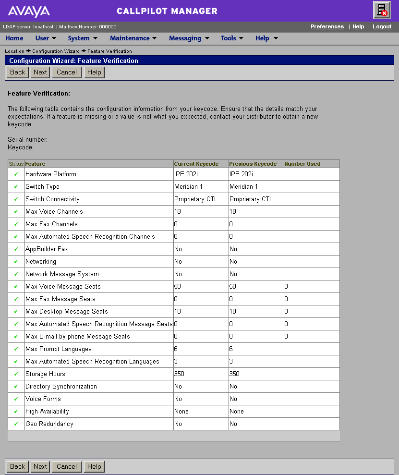Click the Status column header
Screen dimensions: 399x475
[16, 164]
